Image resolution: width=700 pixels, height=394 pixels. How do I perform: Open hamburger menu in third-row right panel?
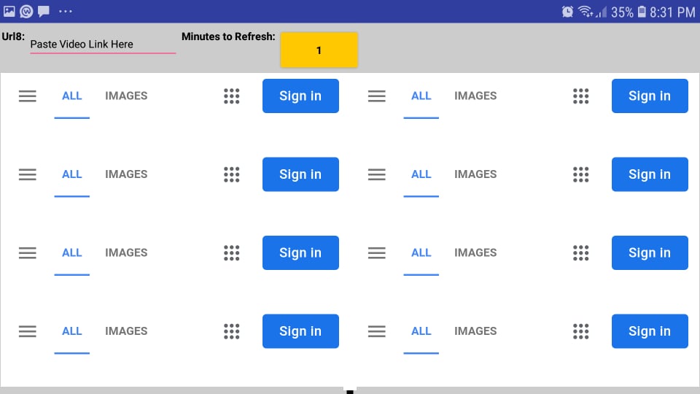pos(377,253)
